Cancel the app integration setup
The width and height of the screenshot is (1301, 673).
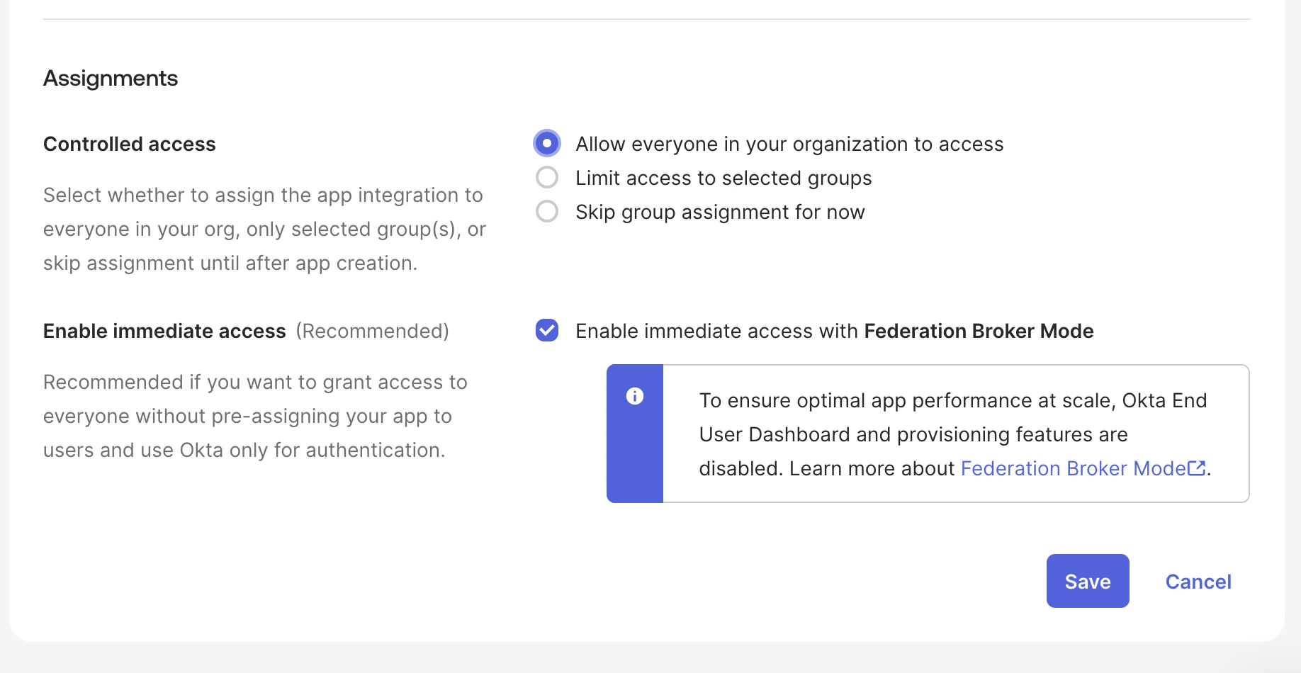tap(1198, 582)
